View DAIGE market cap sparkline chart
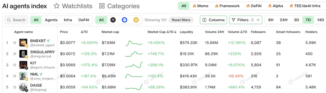 134,87
